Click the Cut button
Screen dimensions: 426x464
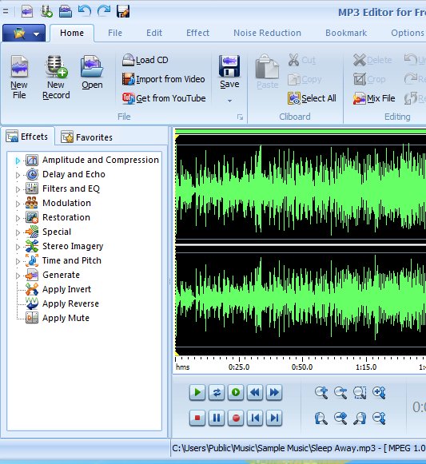[x=301, y=60]
